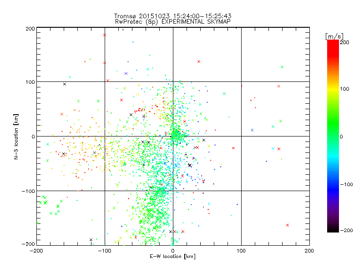Click the 200 tick label on E-W axis

[309, 251]
